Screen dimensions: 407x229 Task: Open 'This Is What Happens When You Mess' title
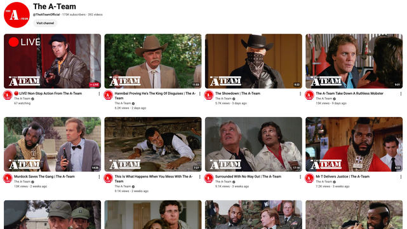click(x=154, y=179)
